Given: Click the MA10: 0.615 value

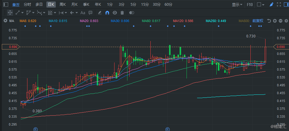Looking at the screenshot, I should (x=58, y=21).
